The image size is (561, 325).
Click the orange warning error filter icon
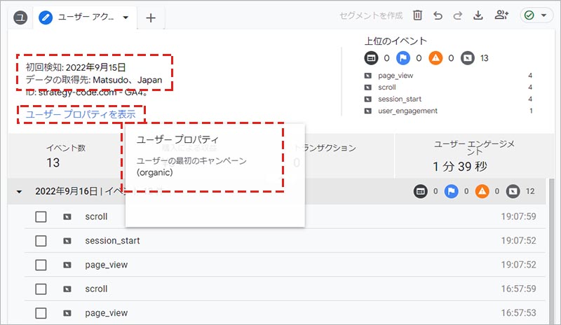click(435, 57)
